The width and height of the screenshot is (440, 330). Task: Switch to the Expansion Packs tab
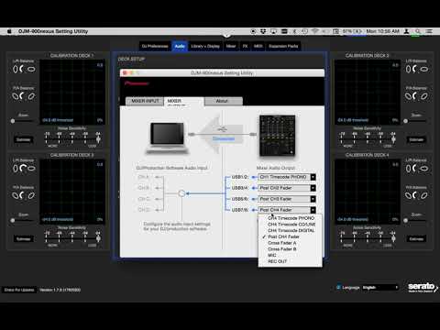pos(283,46)
